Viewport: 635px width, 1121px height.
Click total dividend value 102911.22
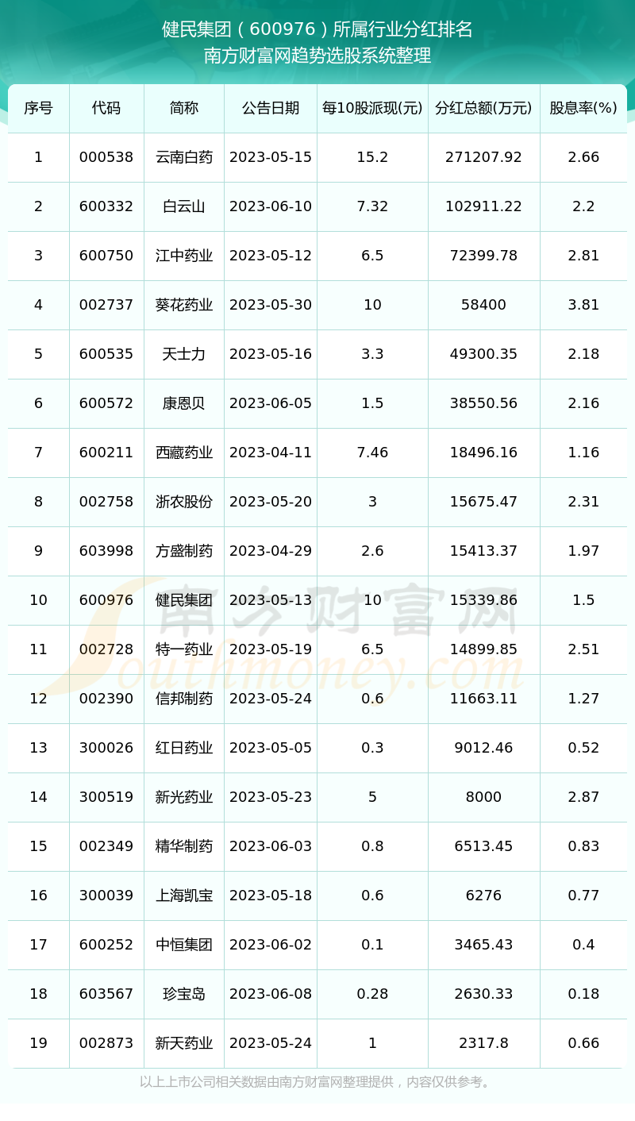point(483,206)
